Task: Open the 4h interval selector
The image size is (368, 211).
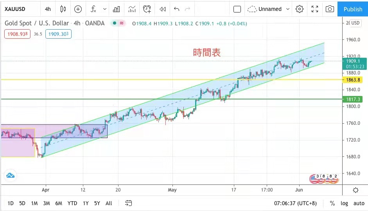Action: (x=47, y=9)
